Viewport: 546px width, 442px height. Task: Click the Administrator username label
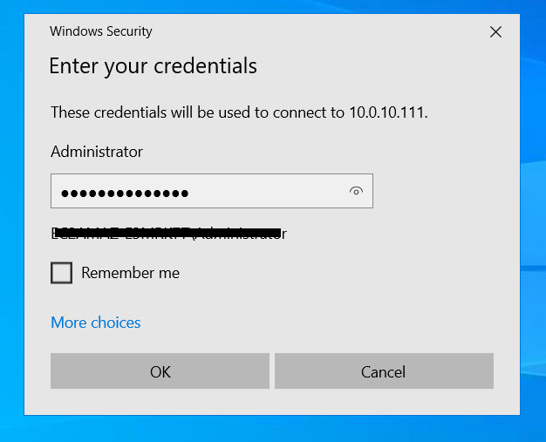97,152
